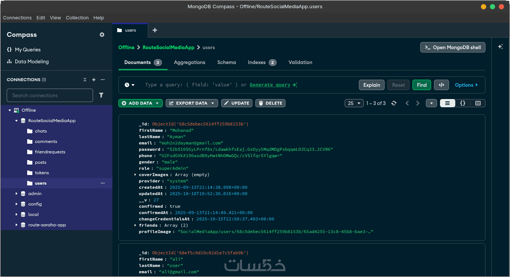Open the View menu
Viewport: 510px width, 277px height.
(55, 17)
